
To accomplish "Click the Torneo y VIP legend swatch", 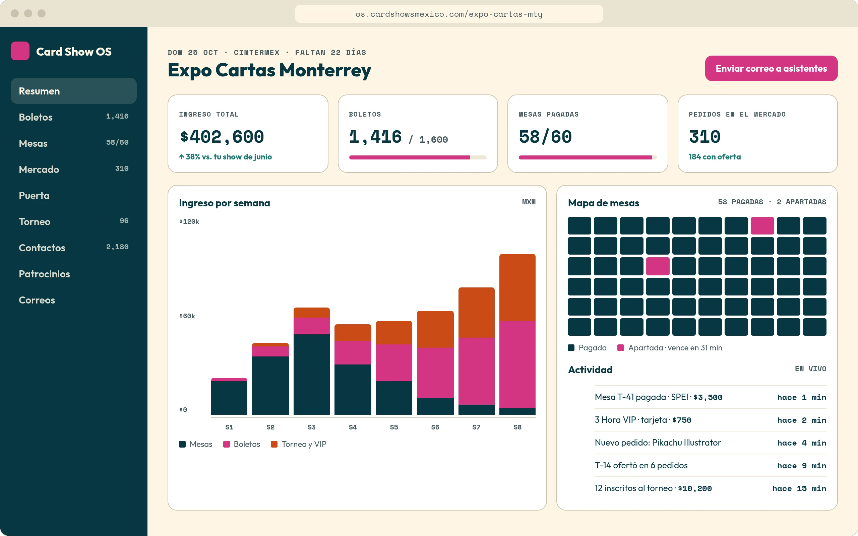I will point(274,444).
